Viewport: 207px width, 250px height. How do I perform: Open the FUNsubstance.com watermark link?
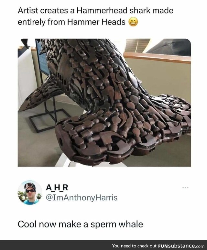point(181,246)
